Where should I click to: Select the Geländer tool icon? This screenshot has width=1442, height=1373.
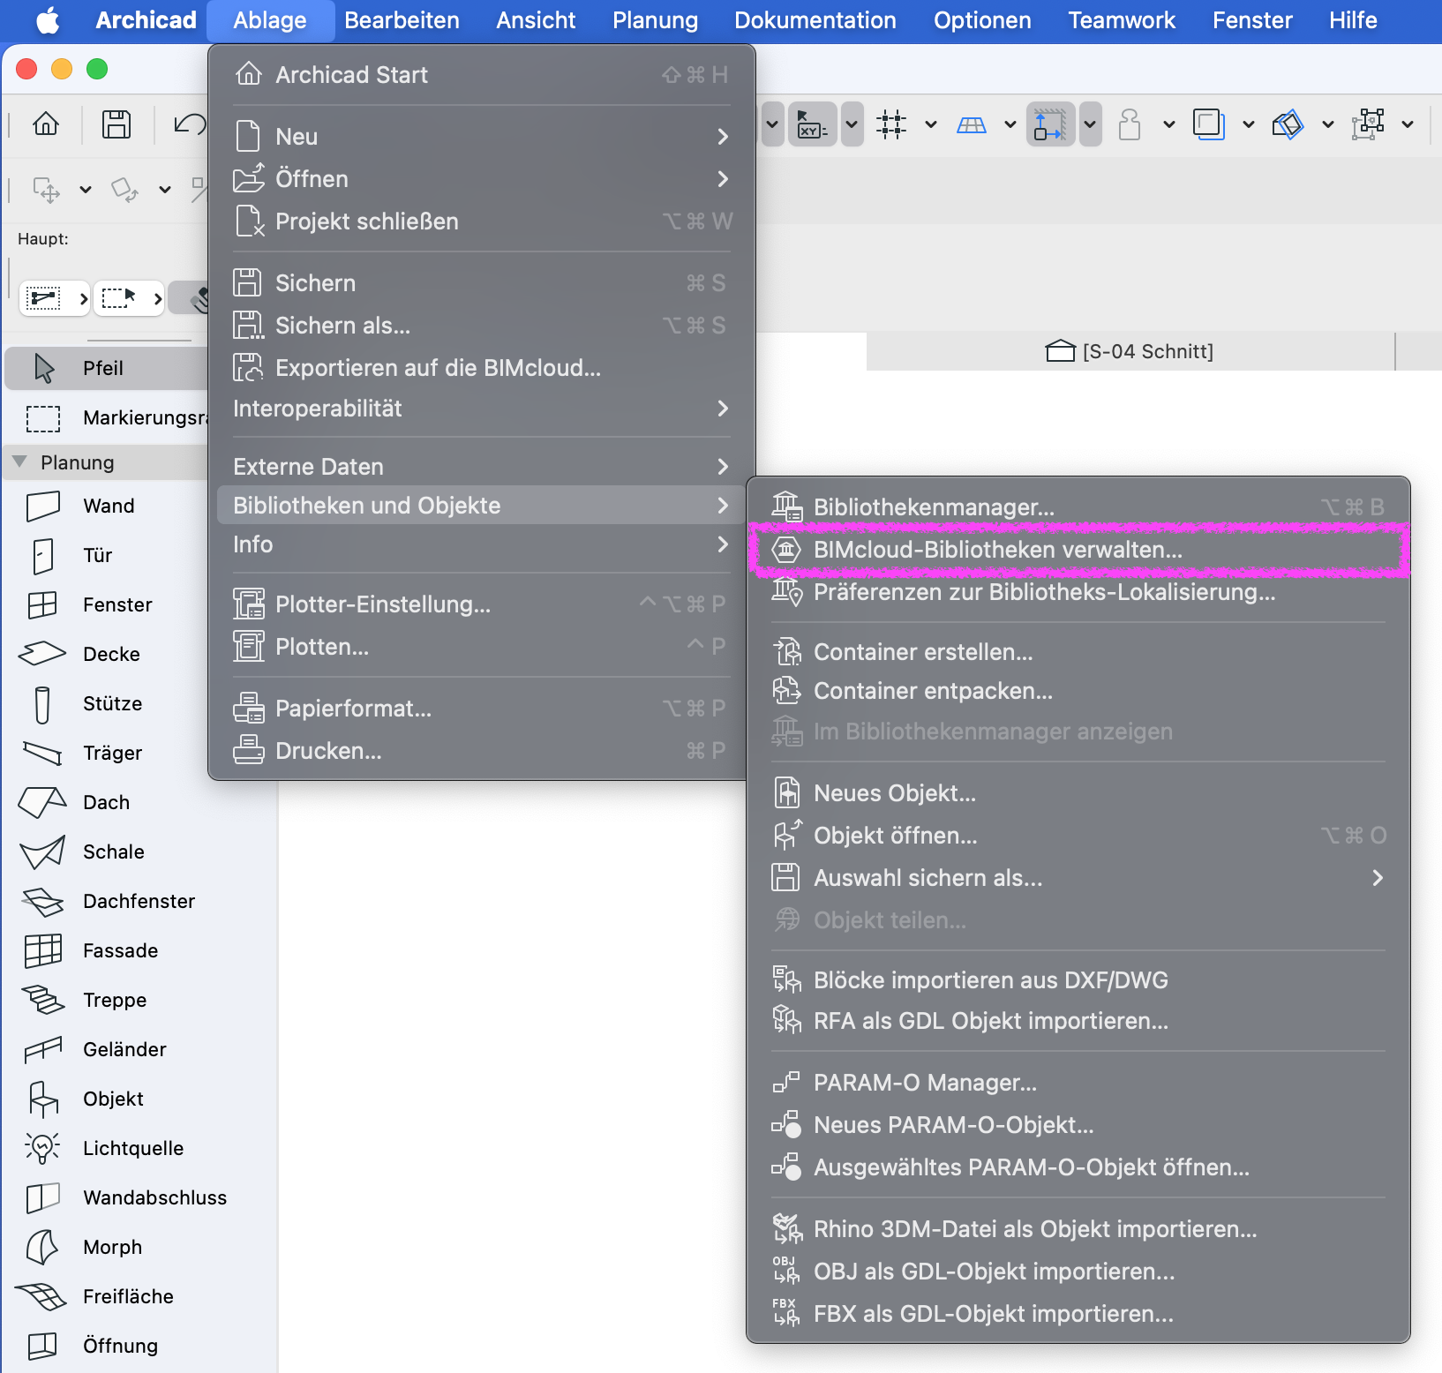tap(43, 1049)
